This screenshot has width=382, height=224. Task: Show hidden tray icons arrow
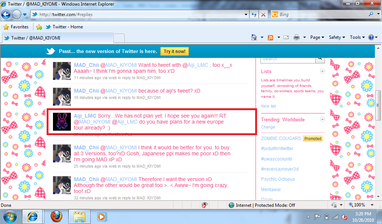click(309, 217)
